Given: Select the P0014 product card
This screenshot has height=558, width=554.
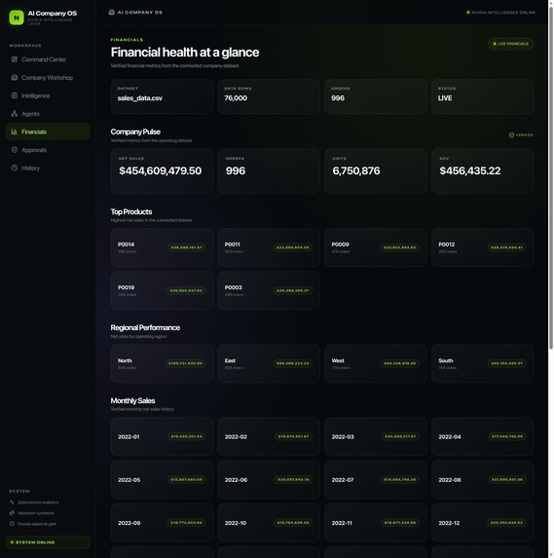Looking at the screenshot, I should 162,247.
